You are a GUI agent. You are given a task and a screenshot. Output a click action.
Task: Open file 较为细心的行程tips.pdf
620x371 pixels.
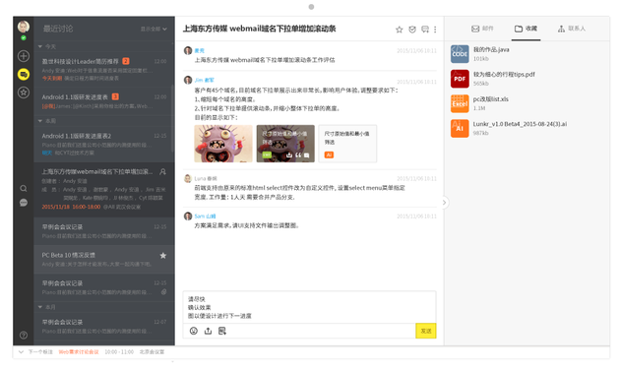(504, 75)
